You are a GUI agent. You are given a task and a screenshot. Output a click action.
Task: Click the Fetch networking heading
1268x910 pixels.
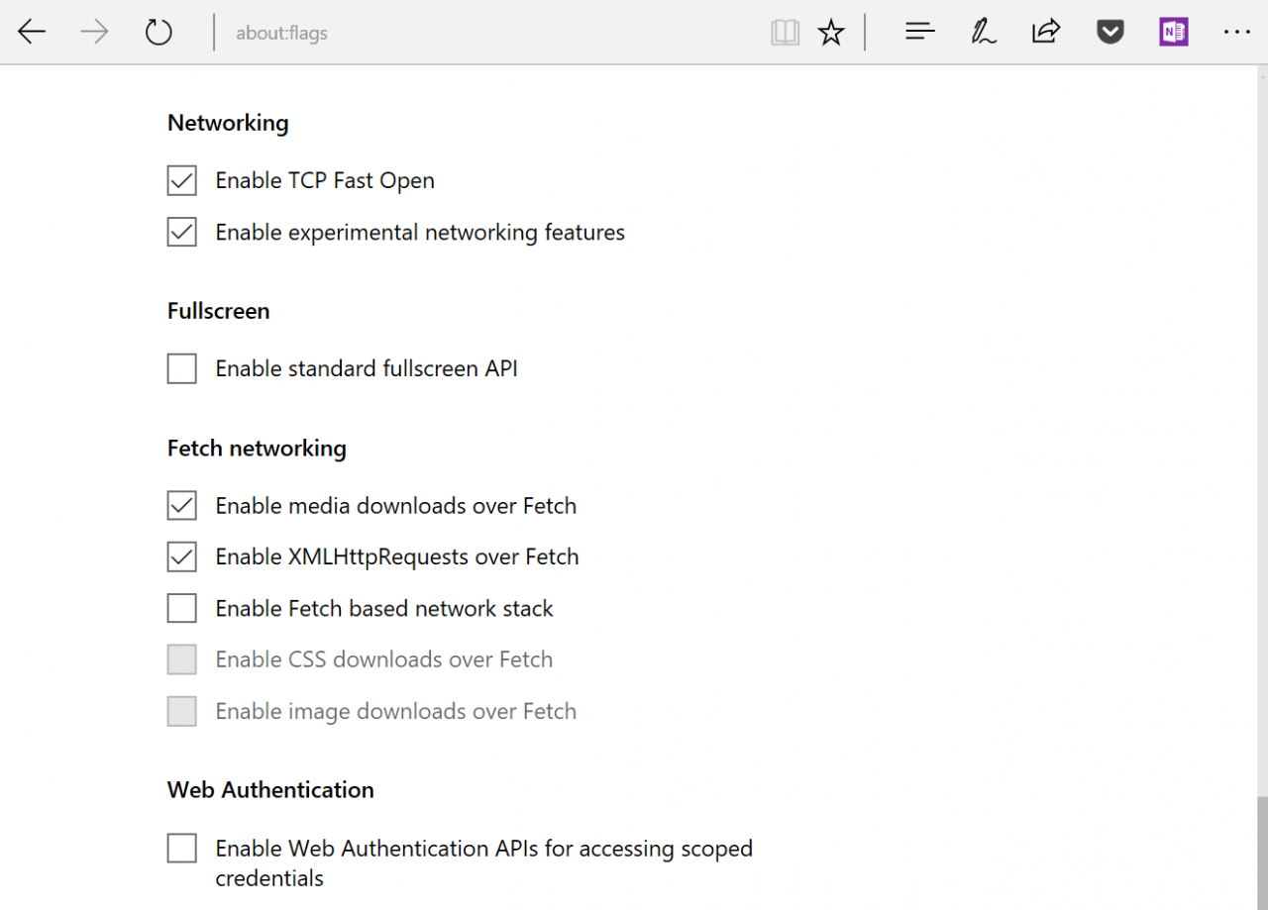tap(257, 449)
